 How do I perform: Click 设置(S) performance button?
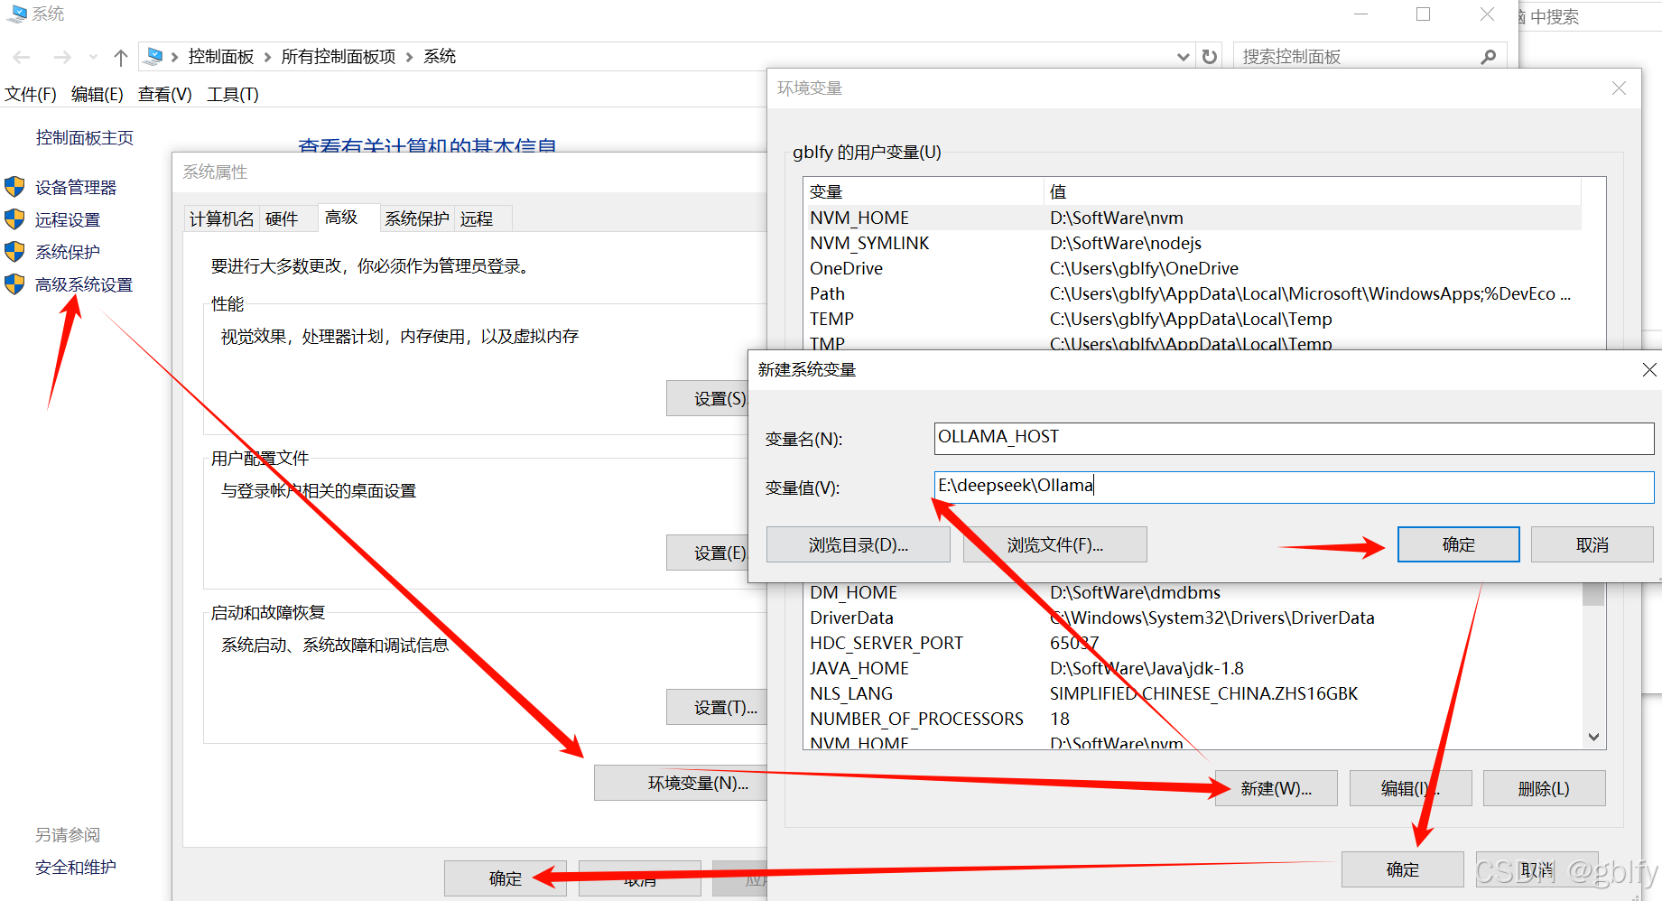[x=718, y=398]
